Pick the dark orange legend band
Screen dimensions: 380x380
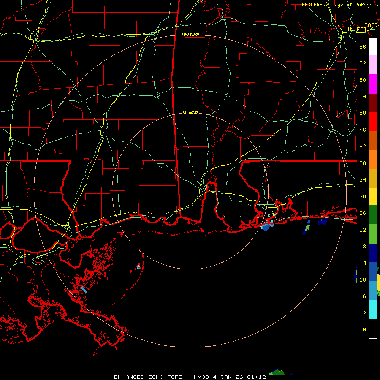(373, 141)
